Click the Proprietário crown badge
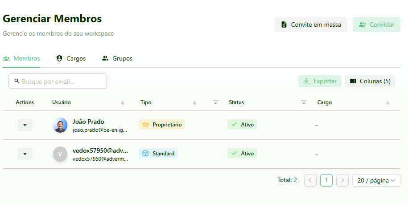Image resolution: width=408 pixels, height=203 pixels. [x=161, y=125]
